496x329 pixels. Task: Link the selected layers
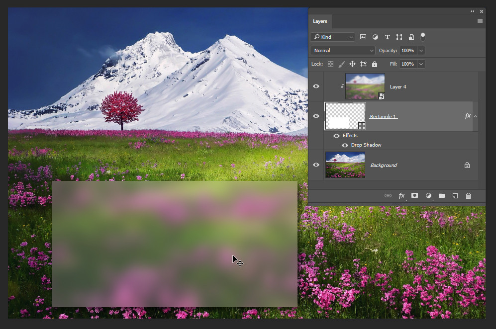coord(388,196)
